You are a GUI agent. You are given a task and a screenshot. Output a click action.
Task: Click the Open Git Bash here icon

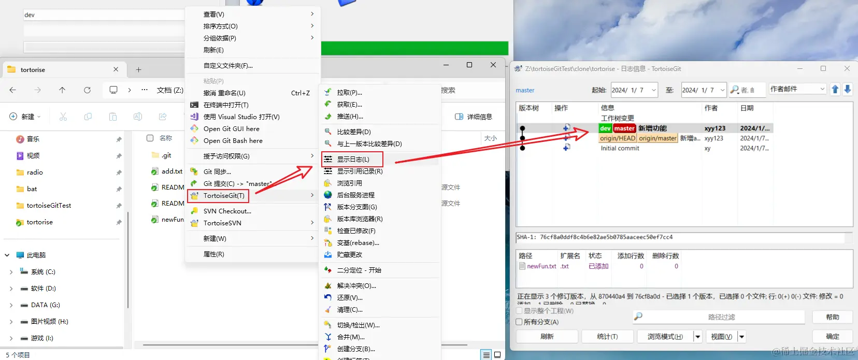click(x=194, y=140)
